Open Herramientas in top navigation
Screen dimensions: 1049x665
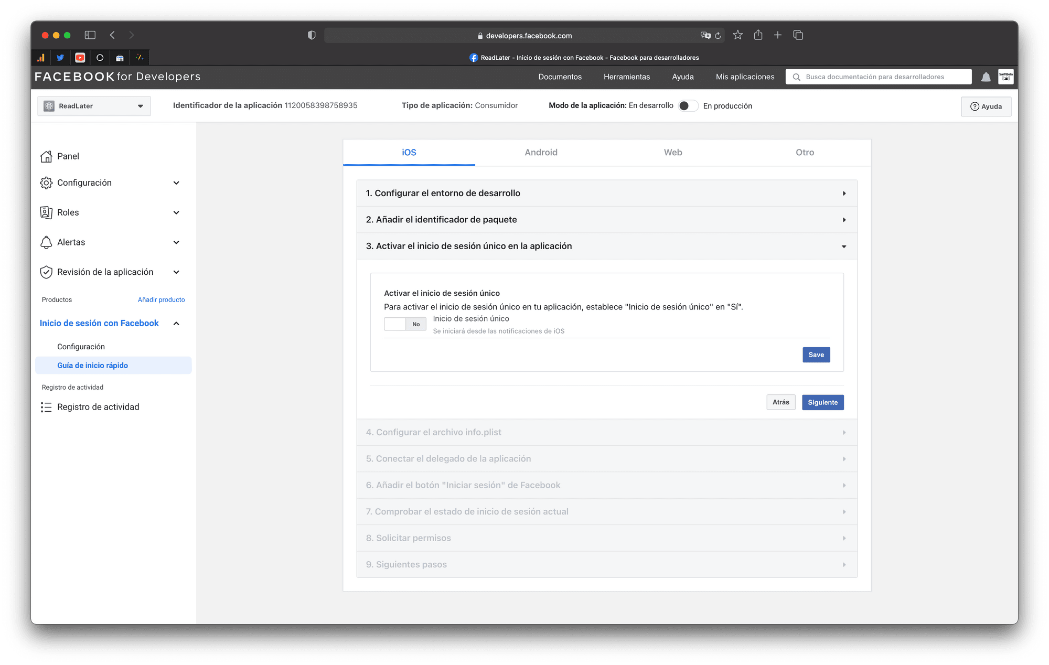(x=626, y=77)
